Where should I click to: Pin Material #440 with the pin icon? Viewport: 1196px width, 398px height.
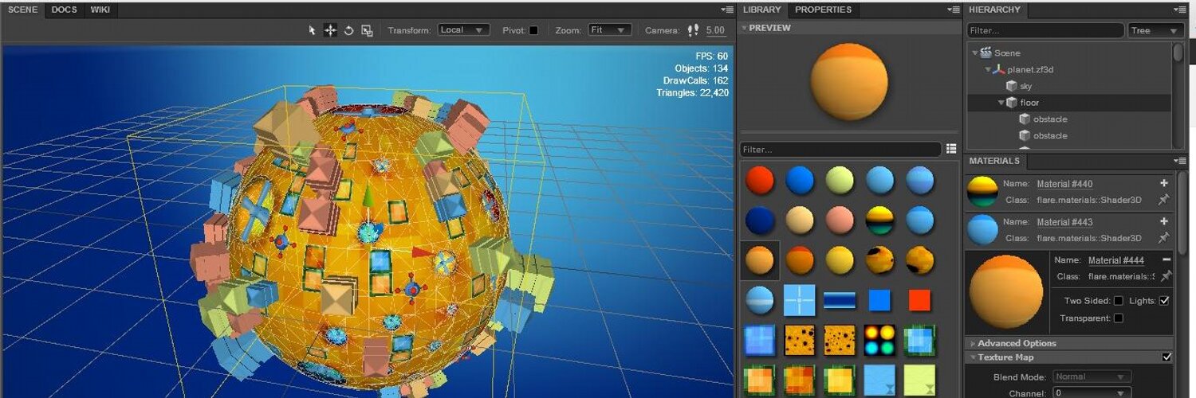click(x=1164, y=199)
